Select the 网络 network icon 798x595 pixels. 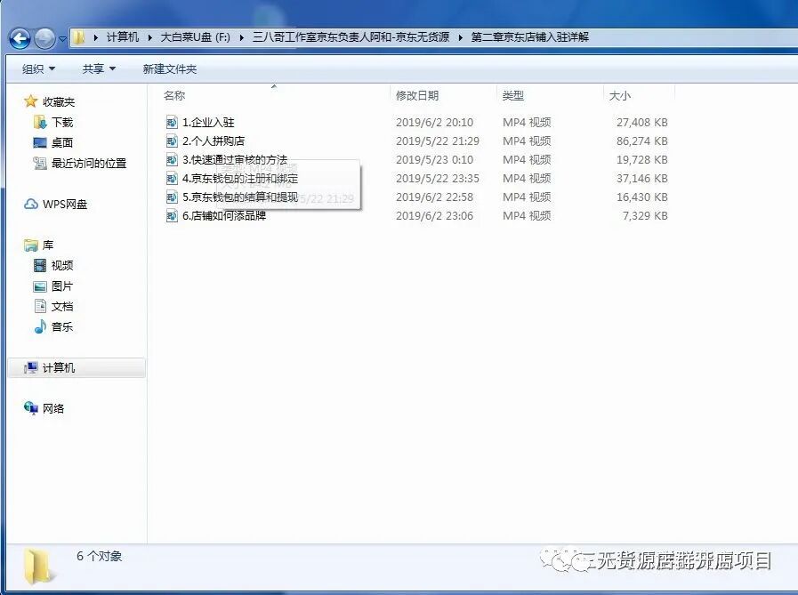(30, 408)
